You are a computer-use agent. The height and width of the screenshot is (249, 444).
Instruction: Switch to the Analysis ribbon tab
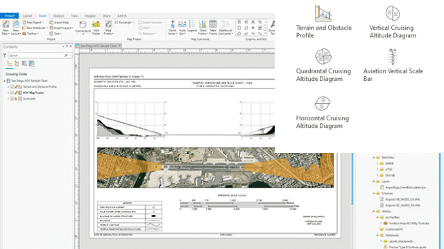(58, 16)
